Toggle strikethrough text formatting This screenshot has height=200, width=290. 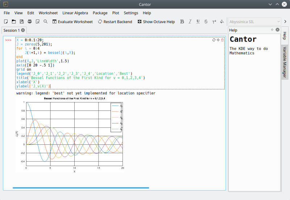pyautogui.click(x=206, y=22)
